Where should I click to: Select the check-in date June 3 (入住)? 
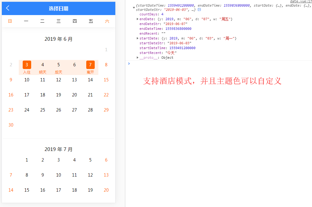click(27, 64)
